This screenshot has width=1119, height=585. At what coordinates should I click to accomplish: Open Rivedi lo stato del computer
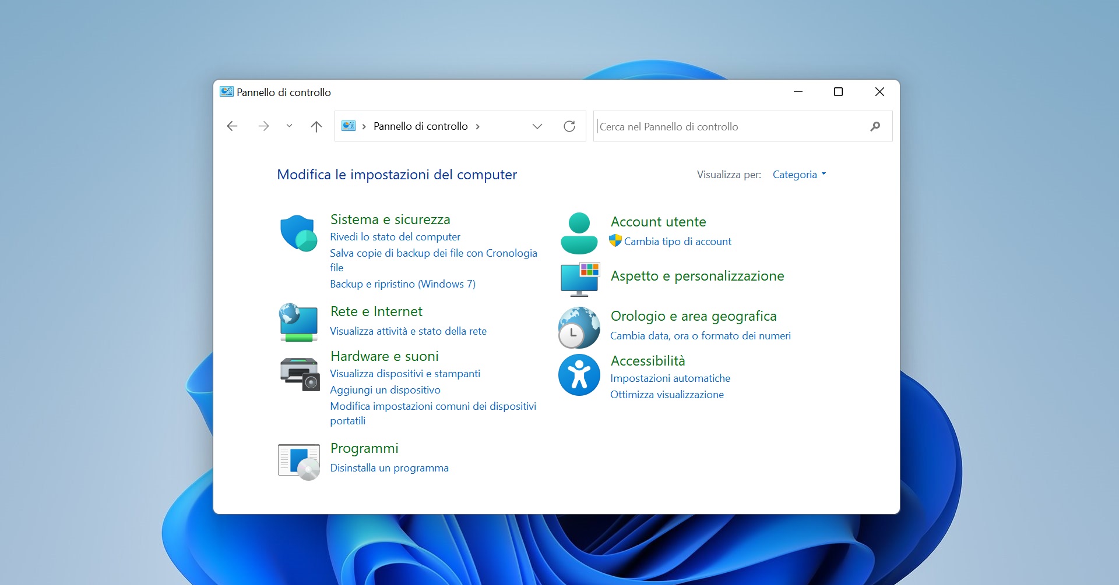pyautogui.click(x=395, y=237)
